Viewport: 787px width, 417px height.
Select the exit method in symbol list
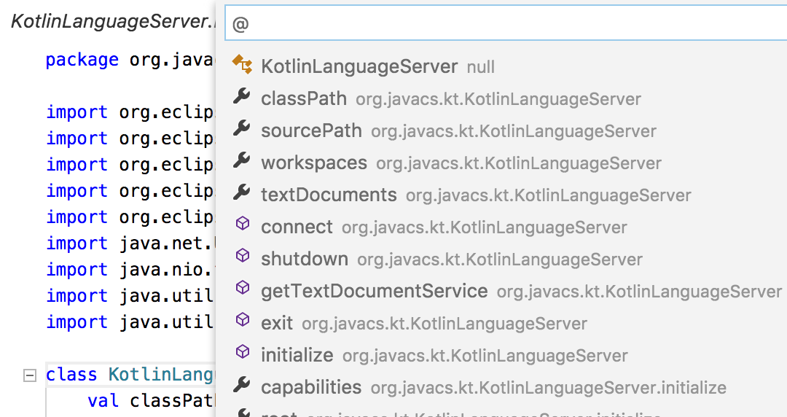click(501, 324)
